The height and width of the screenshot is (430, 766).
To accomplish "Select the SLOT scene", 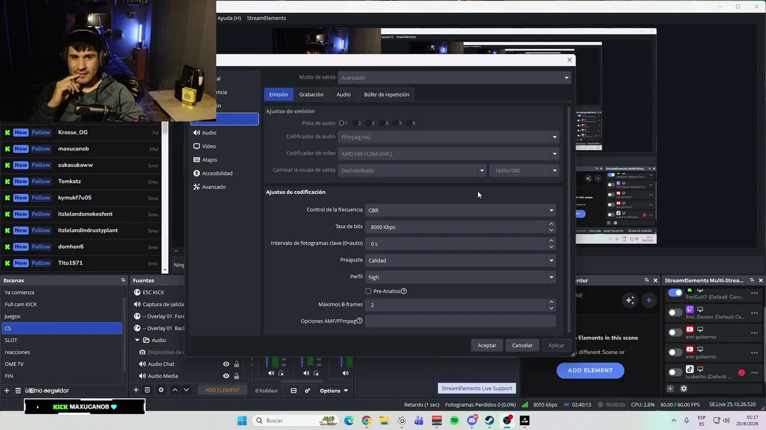I will pyautogui.click(x=62, y=340).
